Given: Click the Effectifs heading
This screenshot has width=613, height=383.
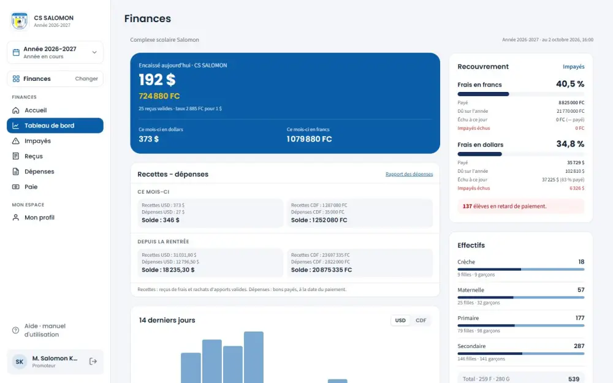Looking at the screenshot, I should click(x=471, y=246).
